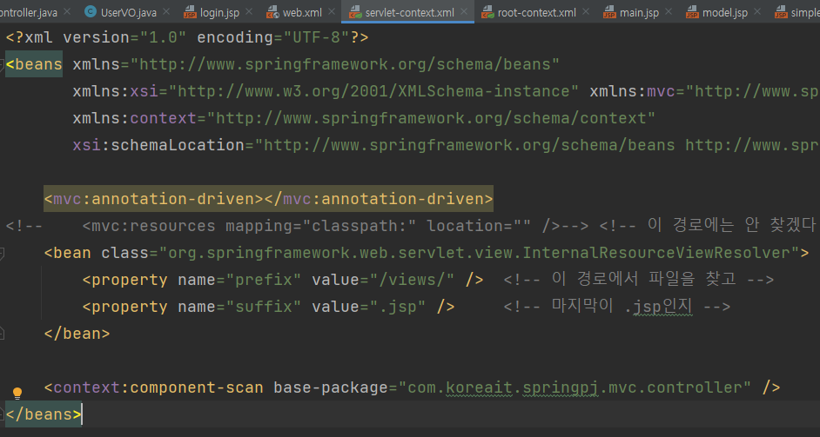
Task: Click the encoding="UTF-8" attribute
Action: pos(273,37)
